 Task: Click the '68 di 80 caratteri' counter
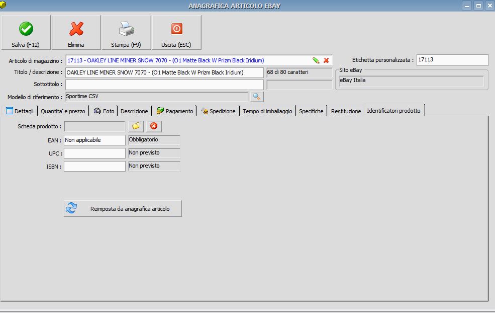click(300, 72)
